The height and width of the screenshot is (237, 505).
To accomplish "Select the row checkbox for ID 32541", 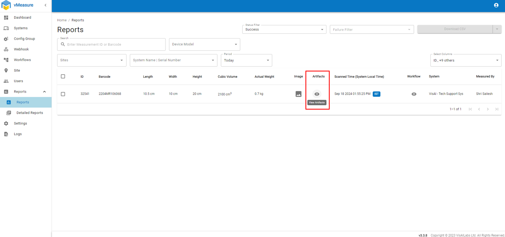I will pos(63,94).
